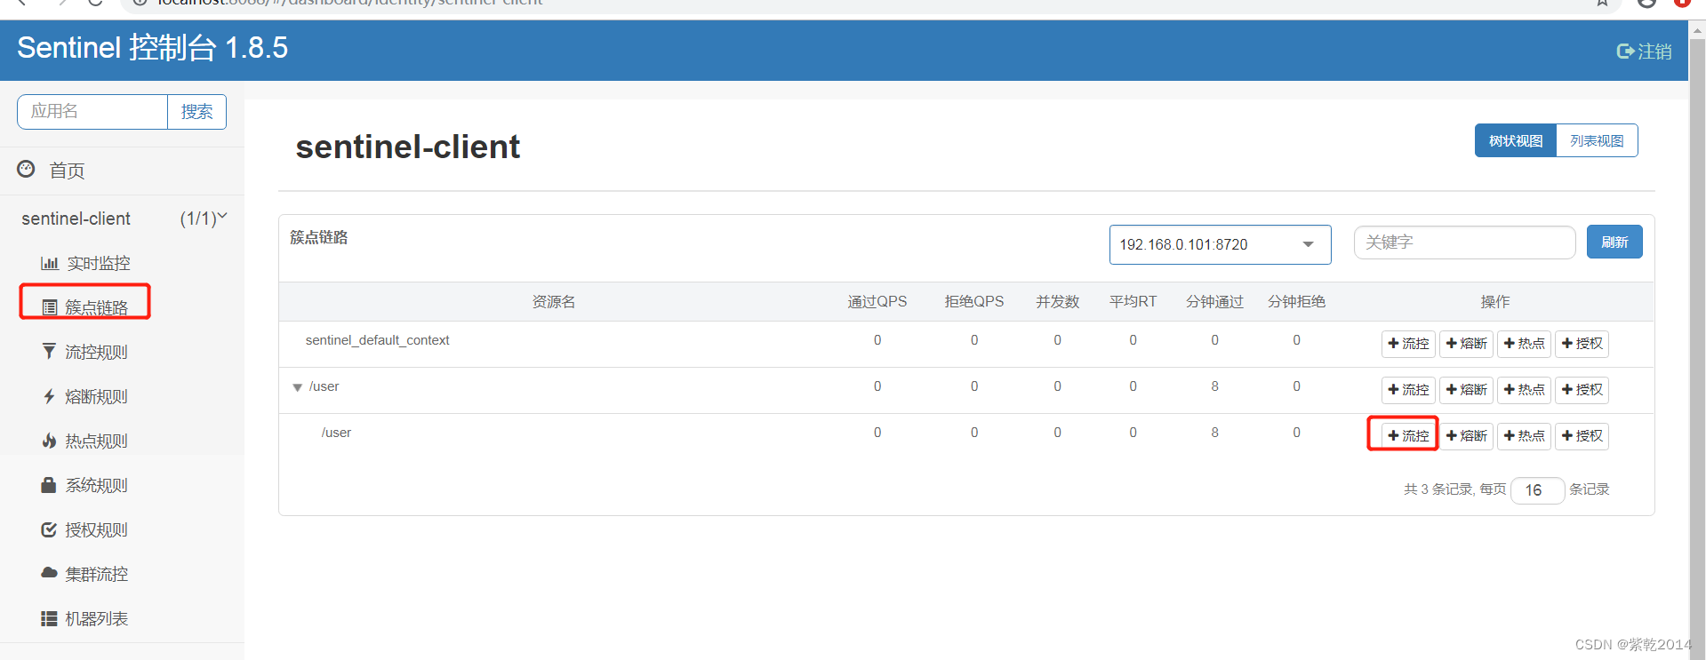Switch to 列表视图 view
The image size is (1706, 660).
(x=1597, y=140)
